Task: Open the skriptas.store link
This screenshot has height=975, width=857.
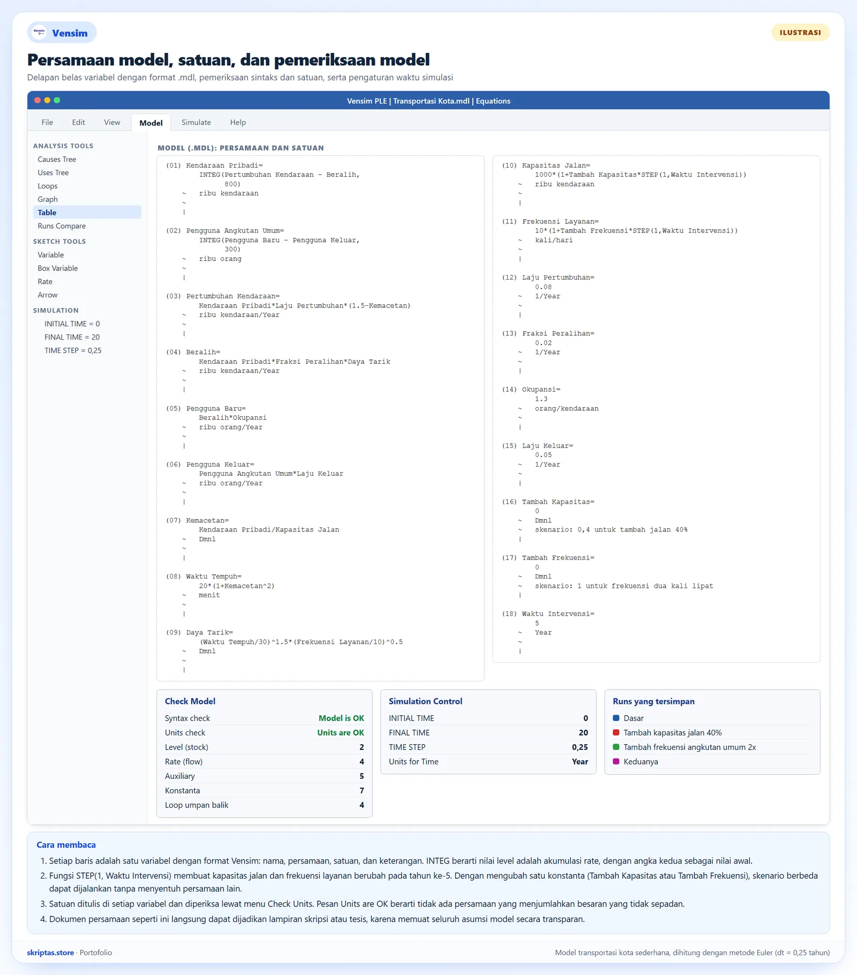Action: click(x=50, y=952)
